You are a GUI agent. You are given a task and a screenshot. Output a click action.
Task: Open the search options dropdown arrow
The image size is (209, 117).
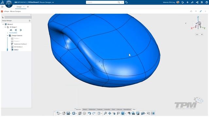[x=122, y=2]
